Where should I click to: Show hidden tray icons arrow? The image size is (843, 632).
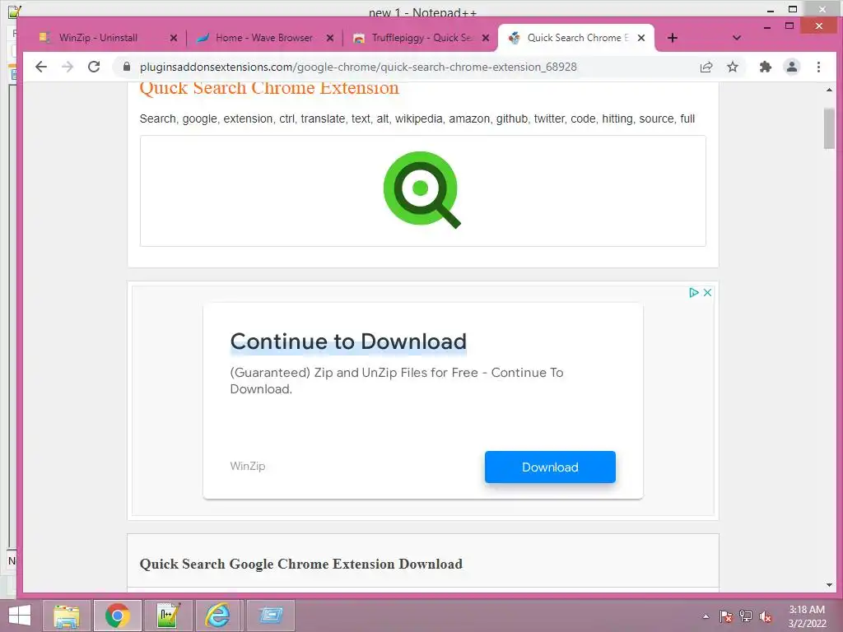point(706,616)
